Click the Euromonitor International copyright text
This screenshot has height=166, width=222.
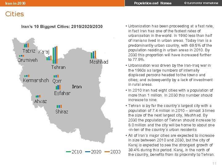[x=201, y=3]
